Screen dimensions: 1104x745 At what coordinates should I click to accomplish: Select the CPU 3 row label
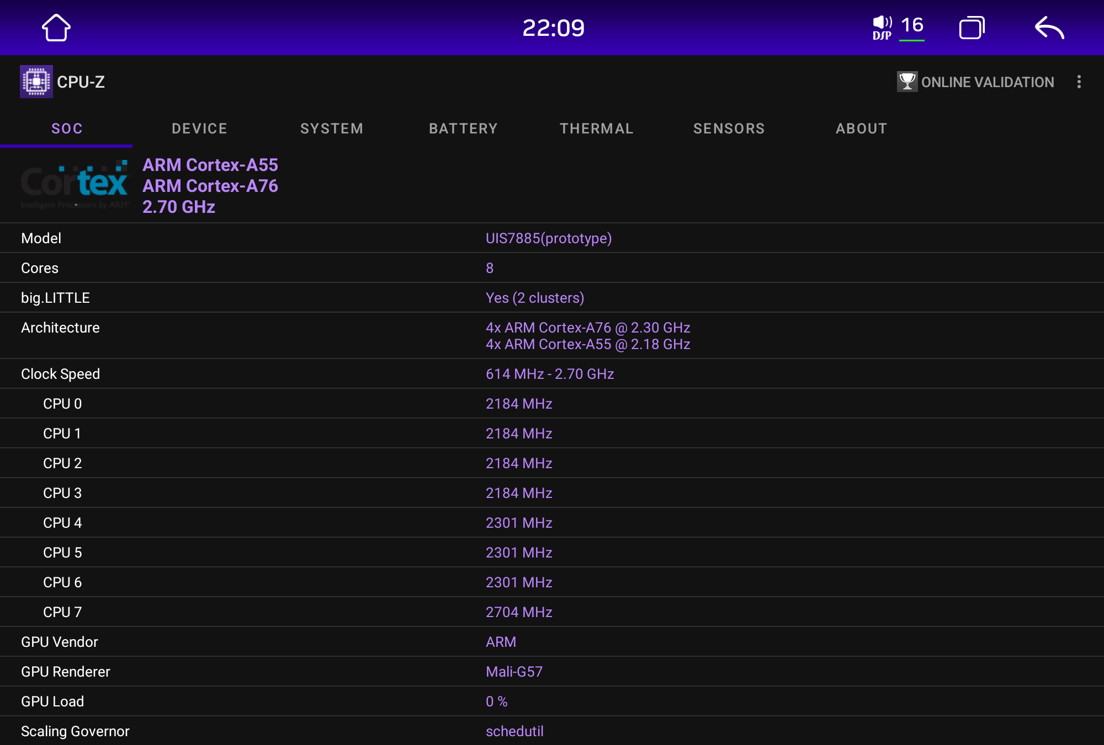[62, 493]
